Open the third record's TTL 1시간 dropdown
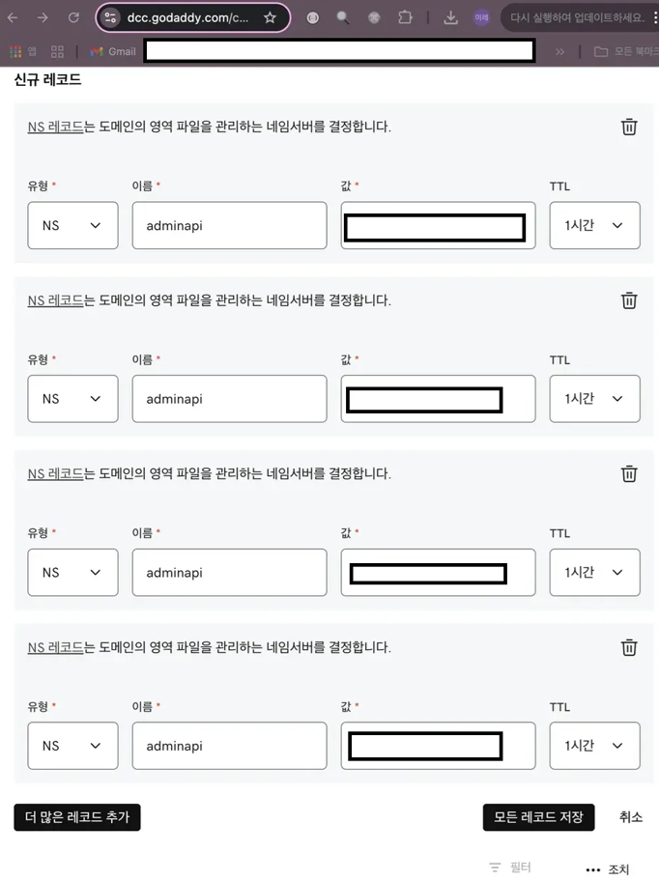The image size is (659, 881). pyautogui.click(x=594, y=572)
